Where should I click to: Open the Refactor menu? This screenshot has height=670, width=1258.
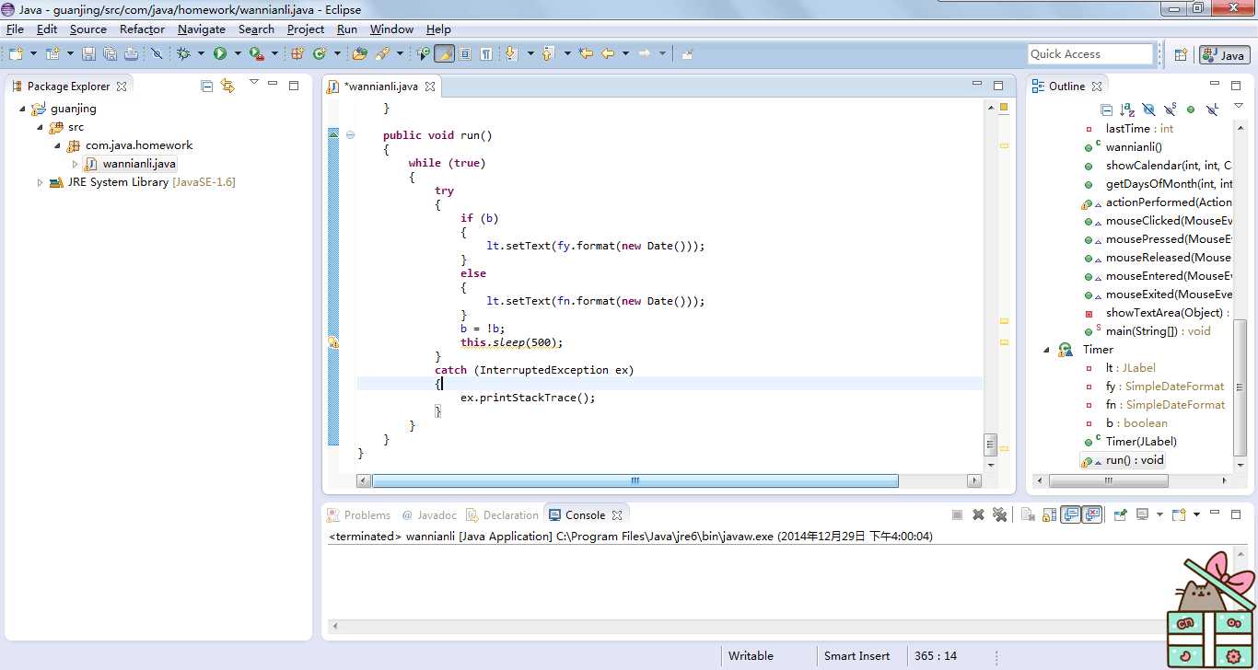pyautogui.click(x=142, y=29)
